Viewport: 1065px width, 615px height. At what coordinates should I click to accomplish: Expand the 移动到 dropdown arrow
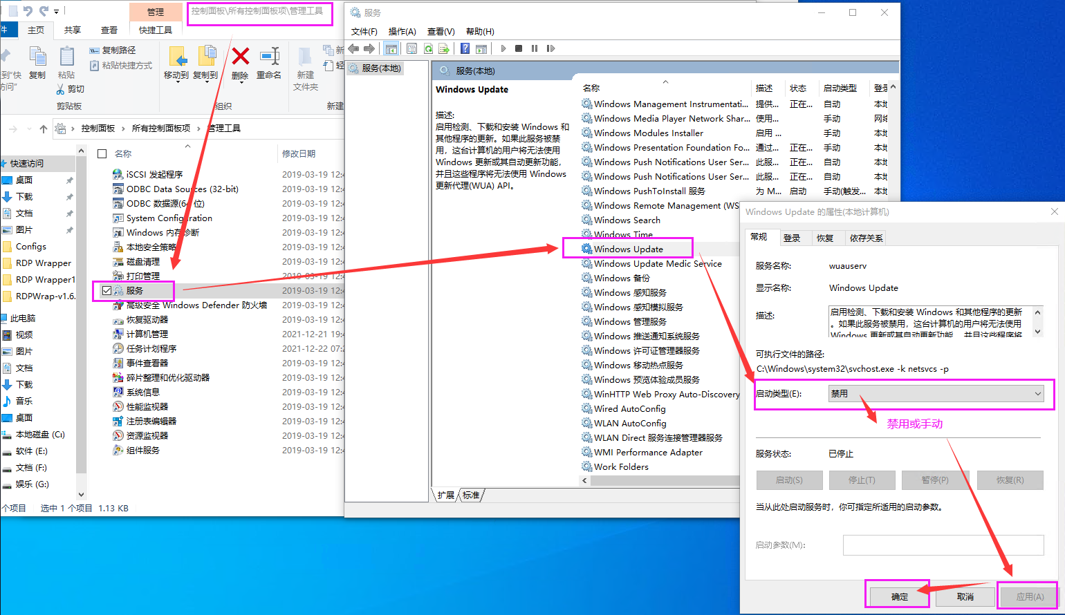178,82
